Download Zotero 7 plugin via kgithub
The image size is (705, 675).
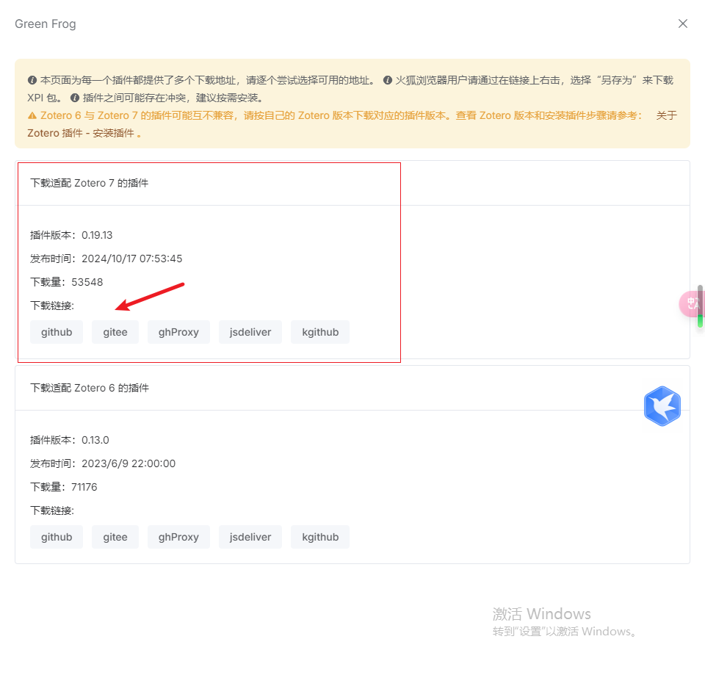click(320, 332)
